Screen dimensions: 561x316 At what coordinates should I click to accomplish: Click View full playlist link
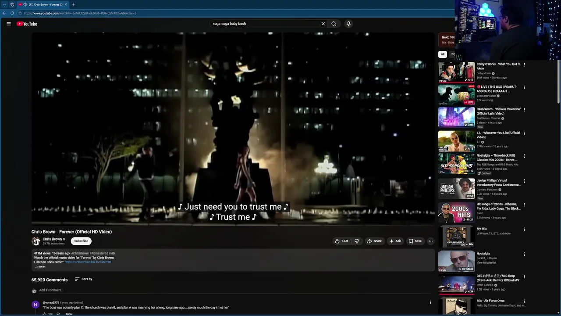pos(486,262)
